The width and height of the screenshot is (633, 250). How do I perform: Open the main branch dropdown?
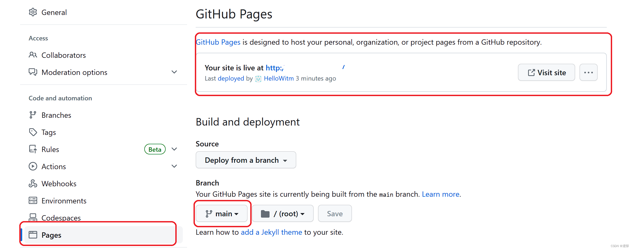click(222, 214)
